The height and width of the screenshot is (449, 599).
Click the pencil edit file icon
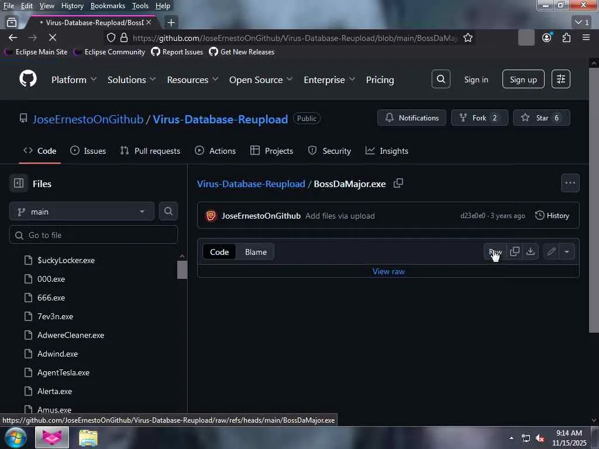(551, 251)
